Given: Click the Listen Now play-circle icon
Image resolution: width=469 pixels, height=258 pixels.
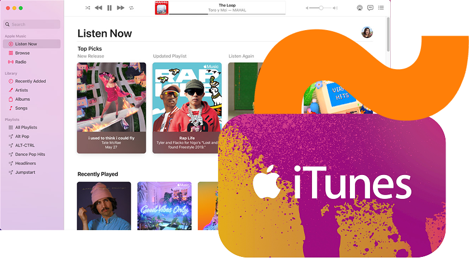Looking at the screenshot, I should [x=11, y=44].
